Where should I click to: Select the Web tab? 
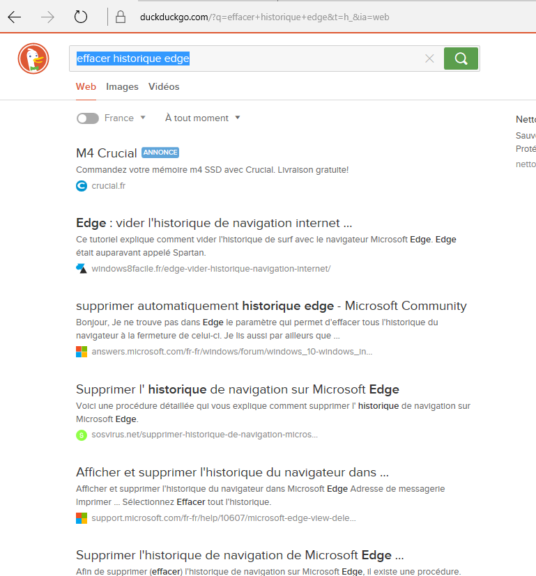tap(86, 86)
